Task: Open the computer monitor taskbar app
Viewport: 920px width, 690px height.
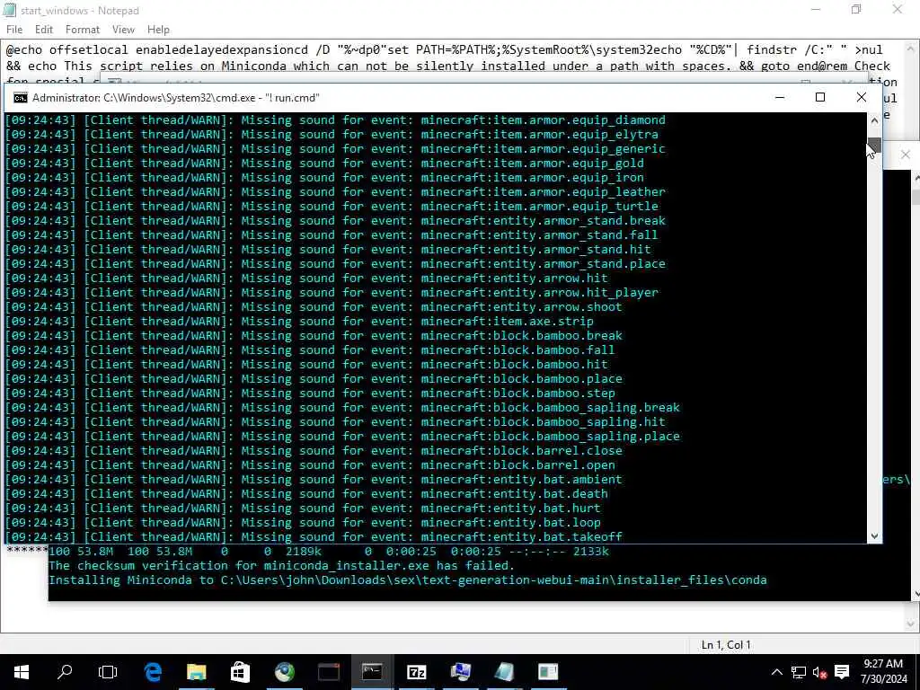Action: (461, 672)
